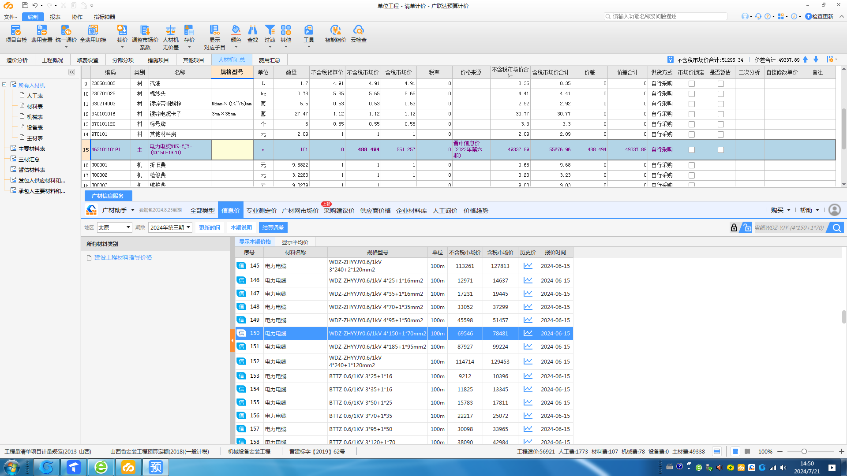
Task: View price history chart for row 145
Action: (x=528, y=266)
